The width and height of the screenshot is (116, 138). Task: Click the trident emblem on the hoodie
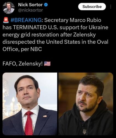point(84,131)
